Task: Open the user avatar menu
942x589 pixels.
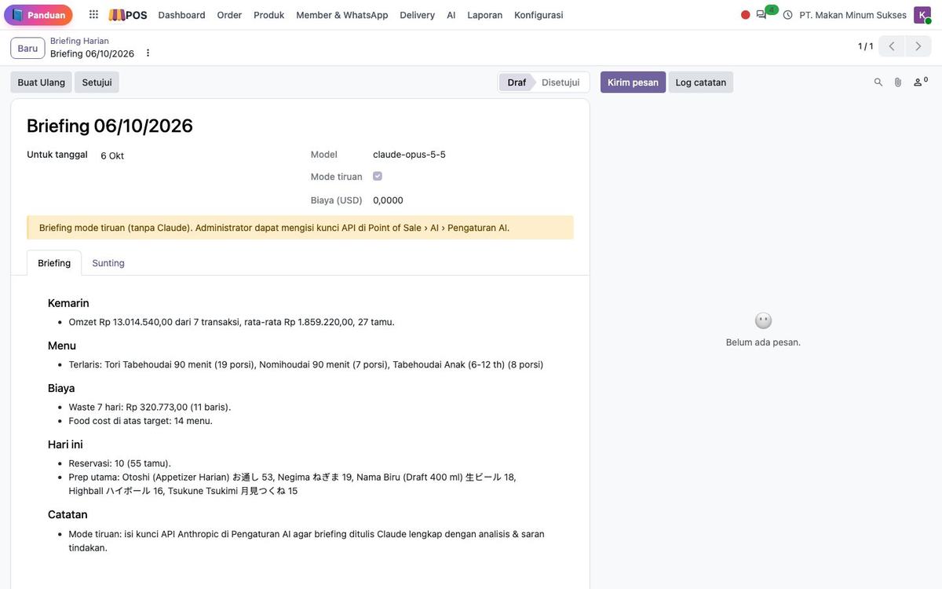Action: tap(922, 15)
